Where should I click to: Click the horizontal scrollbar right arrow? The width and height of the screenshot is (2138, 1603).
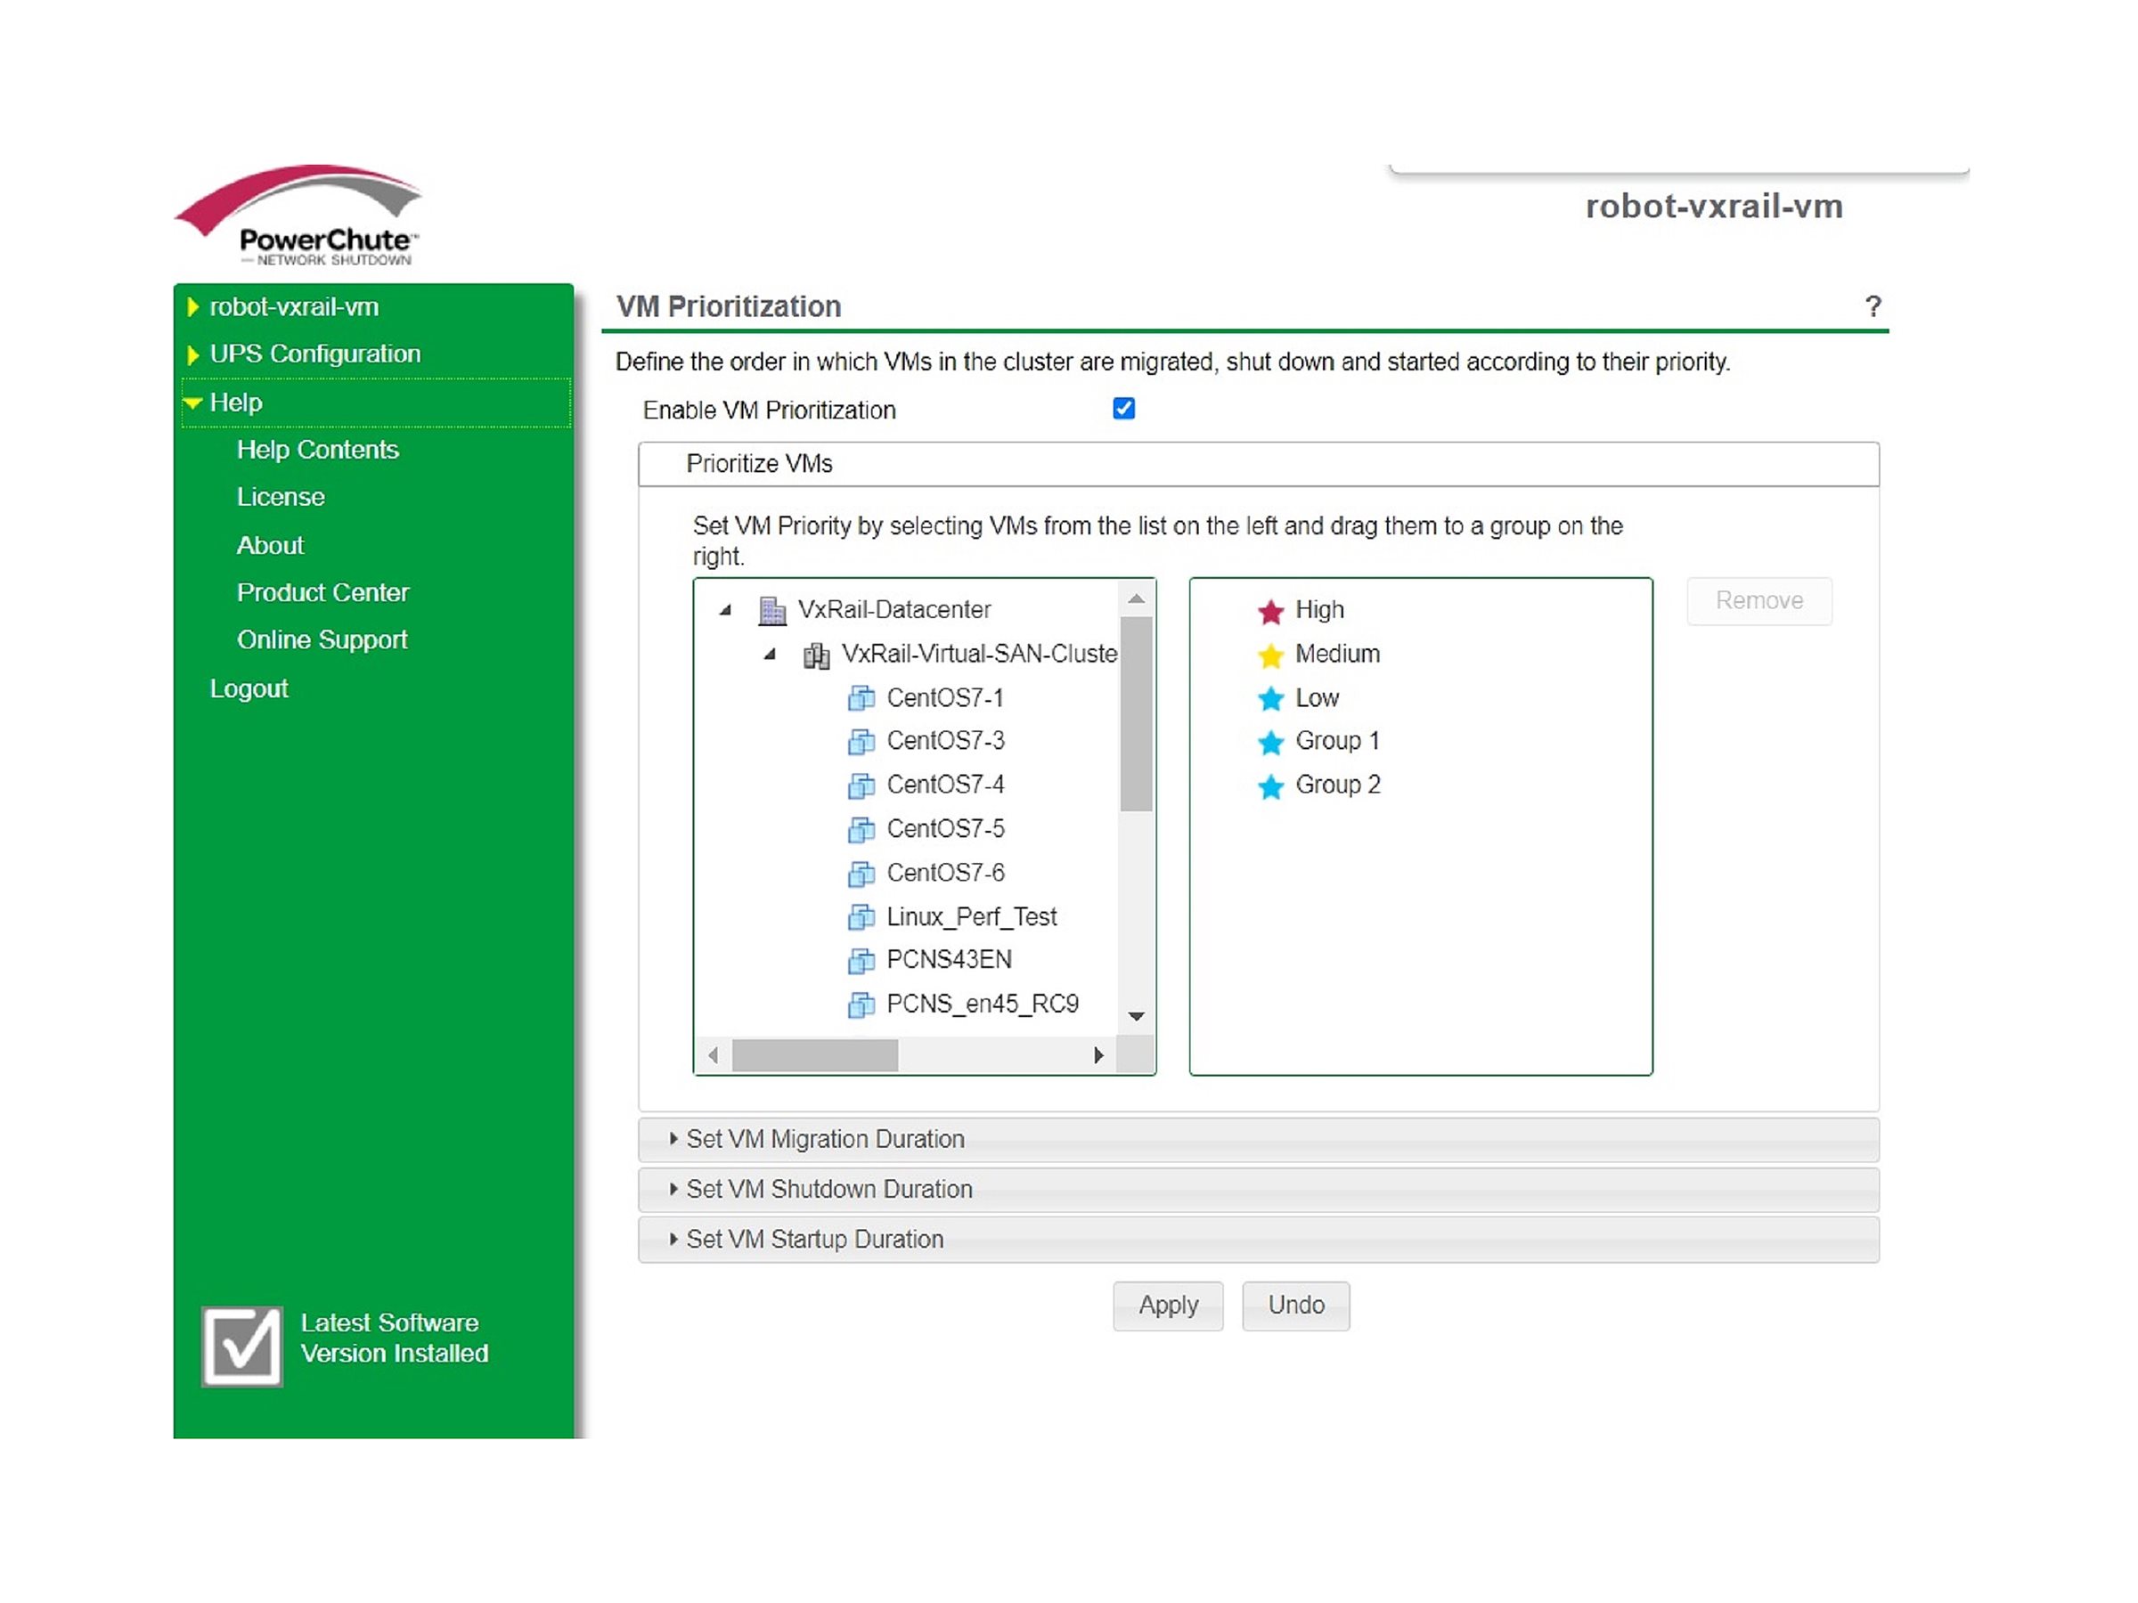point(1098,1055)
